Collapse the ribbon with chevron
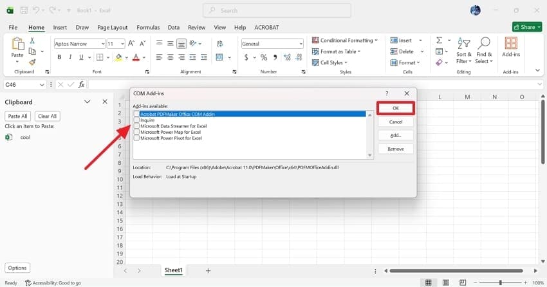The image size is (547, 287). pos(537,70)
